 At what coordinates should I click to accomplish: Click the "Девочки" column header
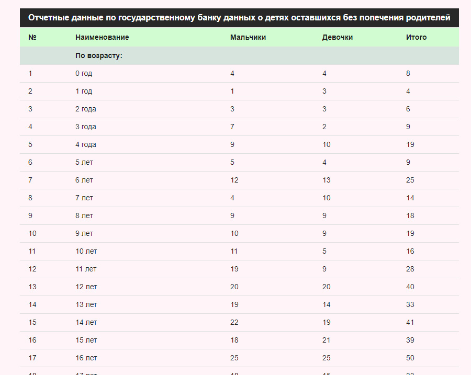[x=338, y=37]
